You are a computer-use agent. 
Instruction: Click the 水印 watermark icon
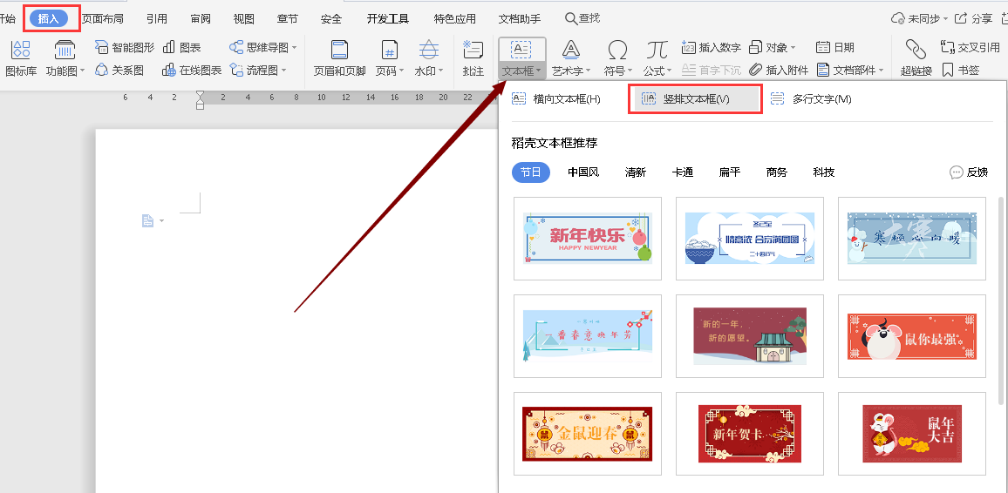pos(429,50)
